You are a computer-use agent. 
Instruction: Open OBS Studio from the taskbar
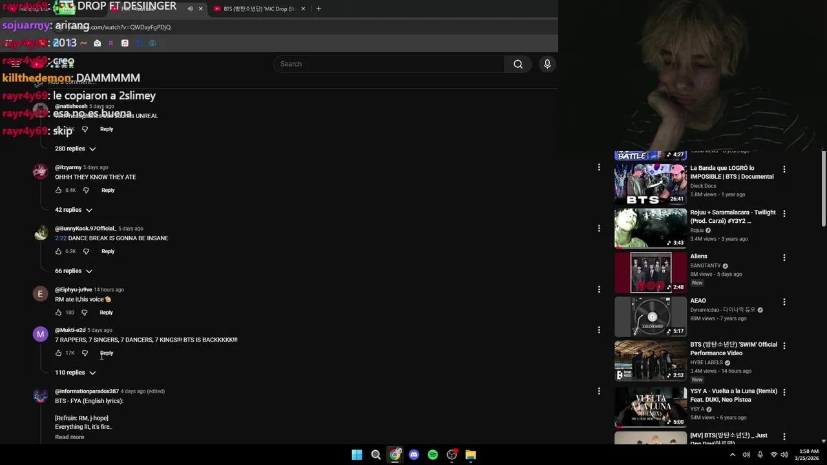[452, 455]
